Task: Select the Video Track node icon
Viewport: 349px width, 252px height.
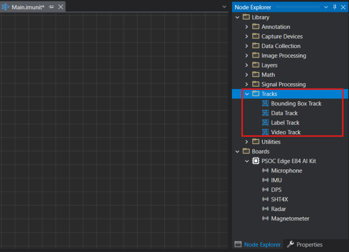Action: pos(265,132)
